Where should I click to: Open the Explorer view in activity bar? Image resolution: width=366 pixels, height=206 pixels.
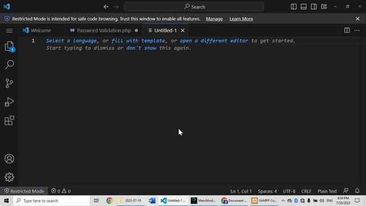9,46
